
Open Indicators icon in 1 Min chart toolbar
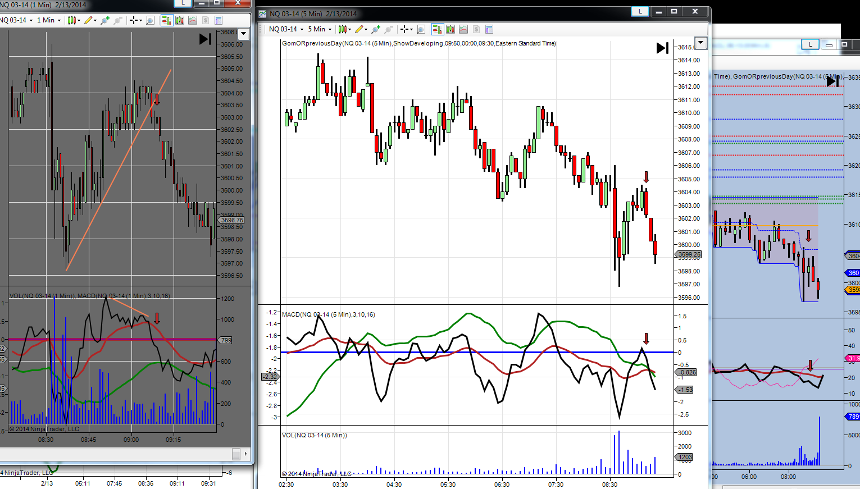point(193,20)
